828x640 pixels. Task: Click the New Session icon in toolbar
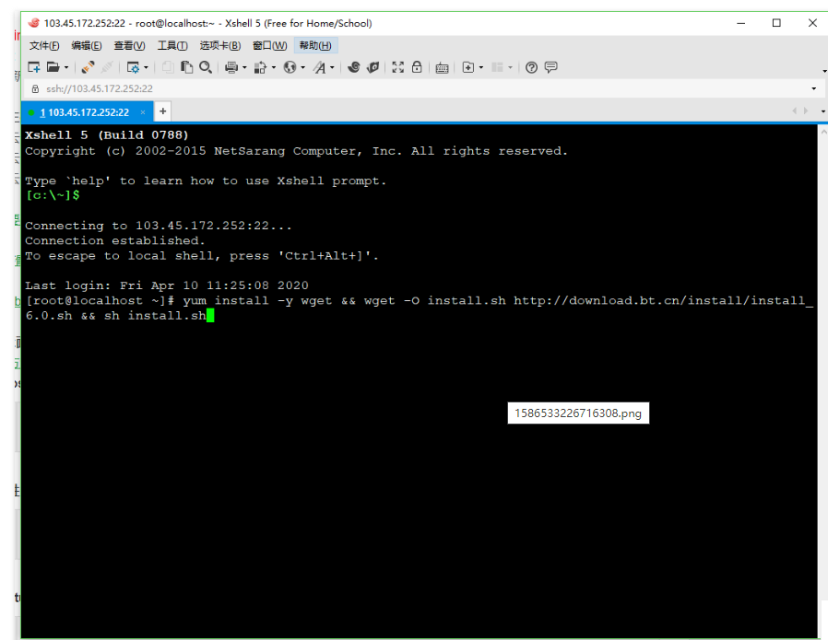point(33,67)
